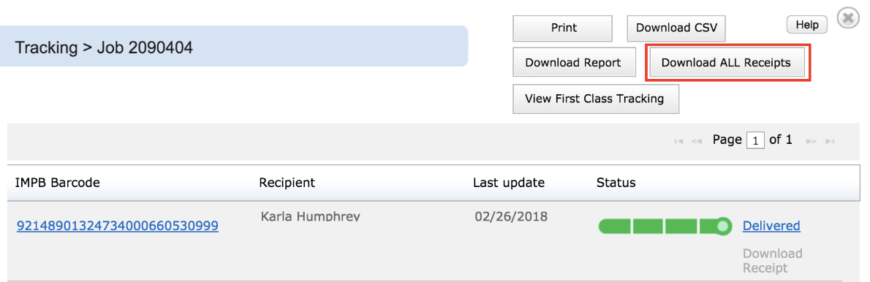Click the green delivery progress bar
The height and width of the screenshot is (282, 870).
(665, 226)
